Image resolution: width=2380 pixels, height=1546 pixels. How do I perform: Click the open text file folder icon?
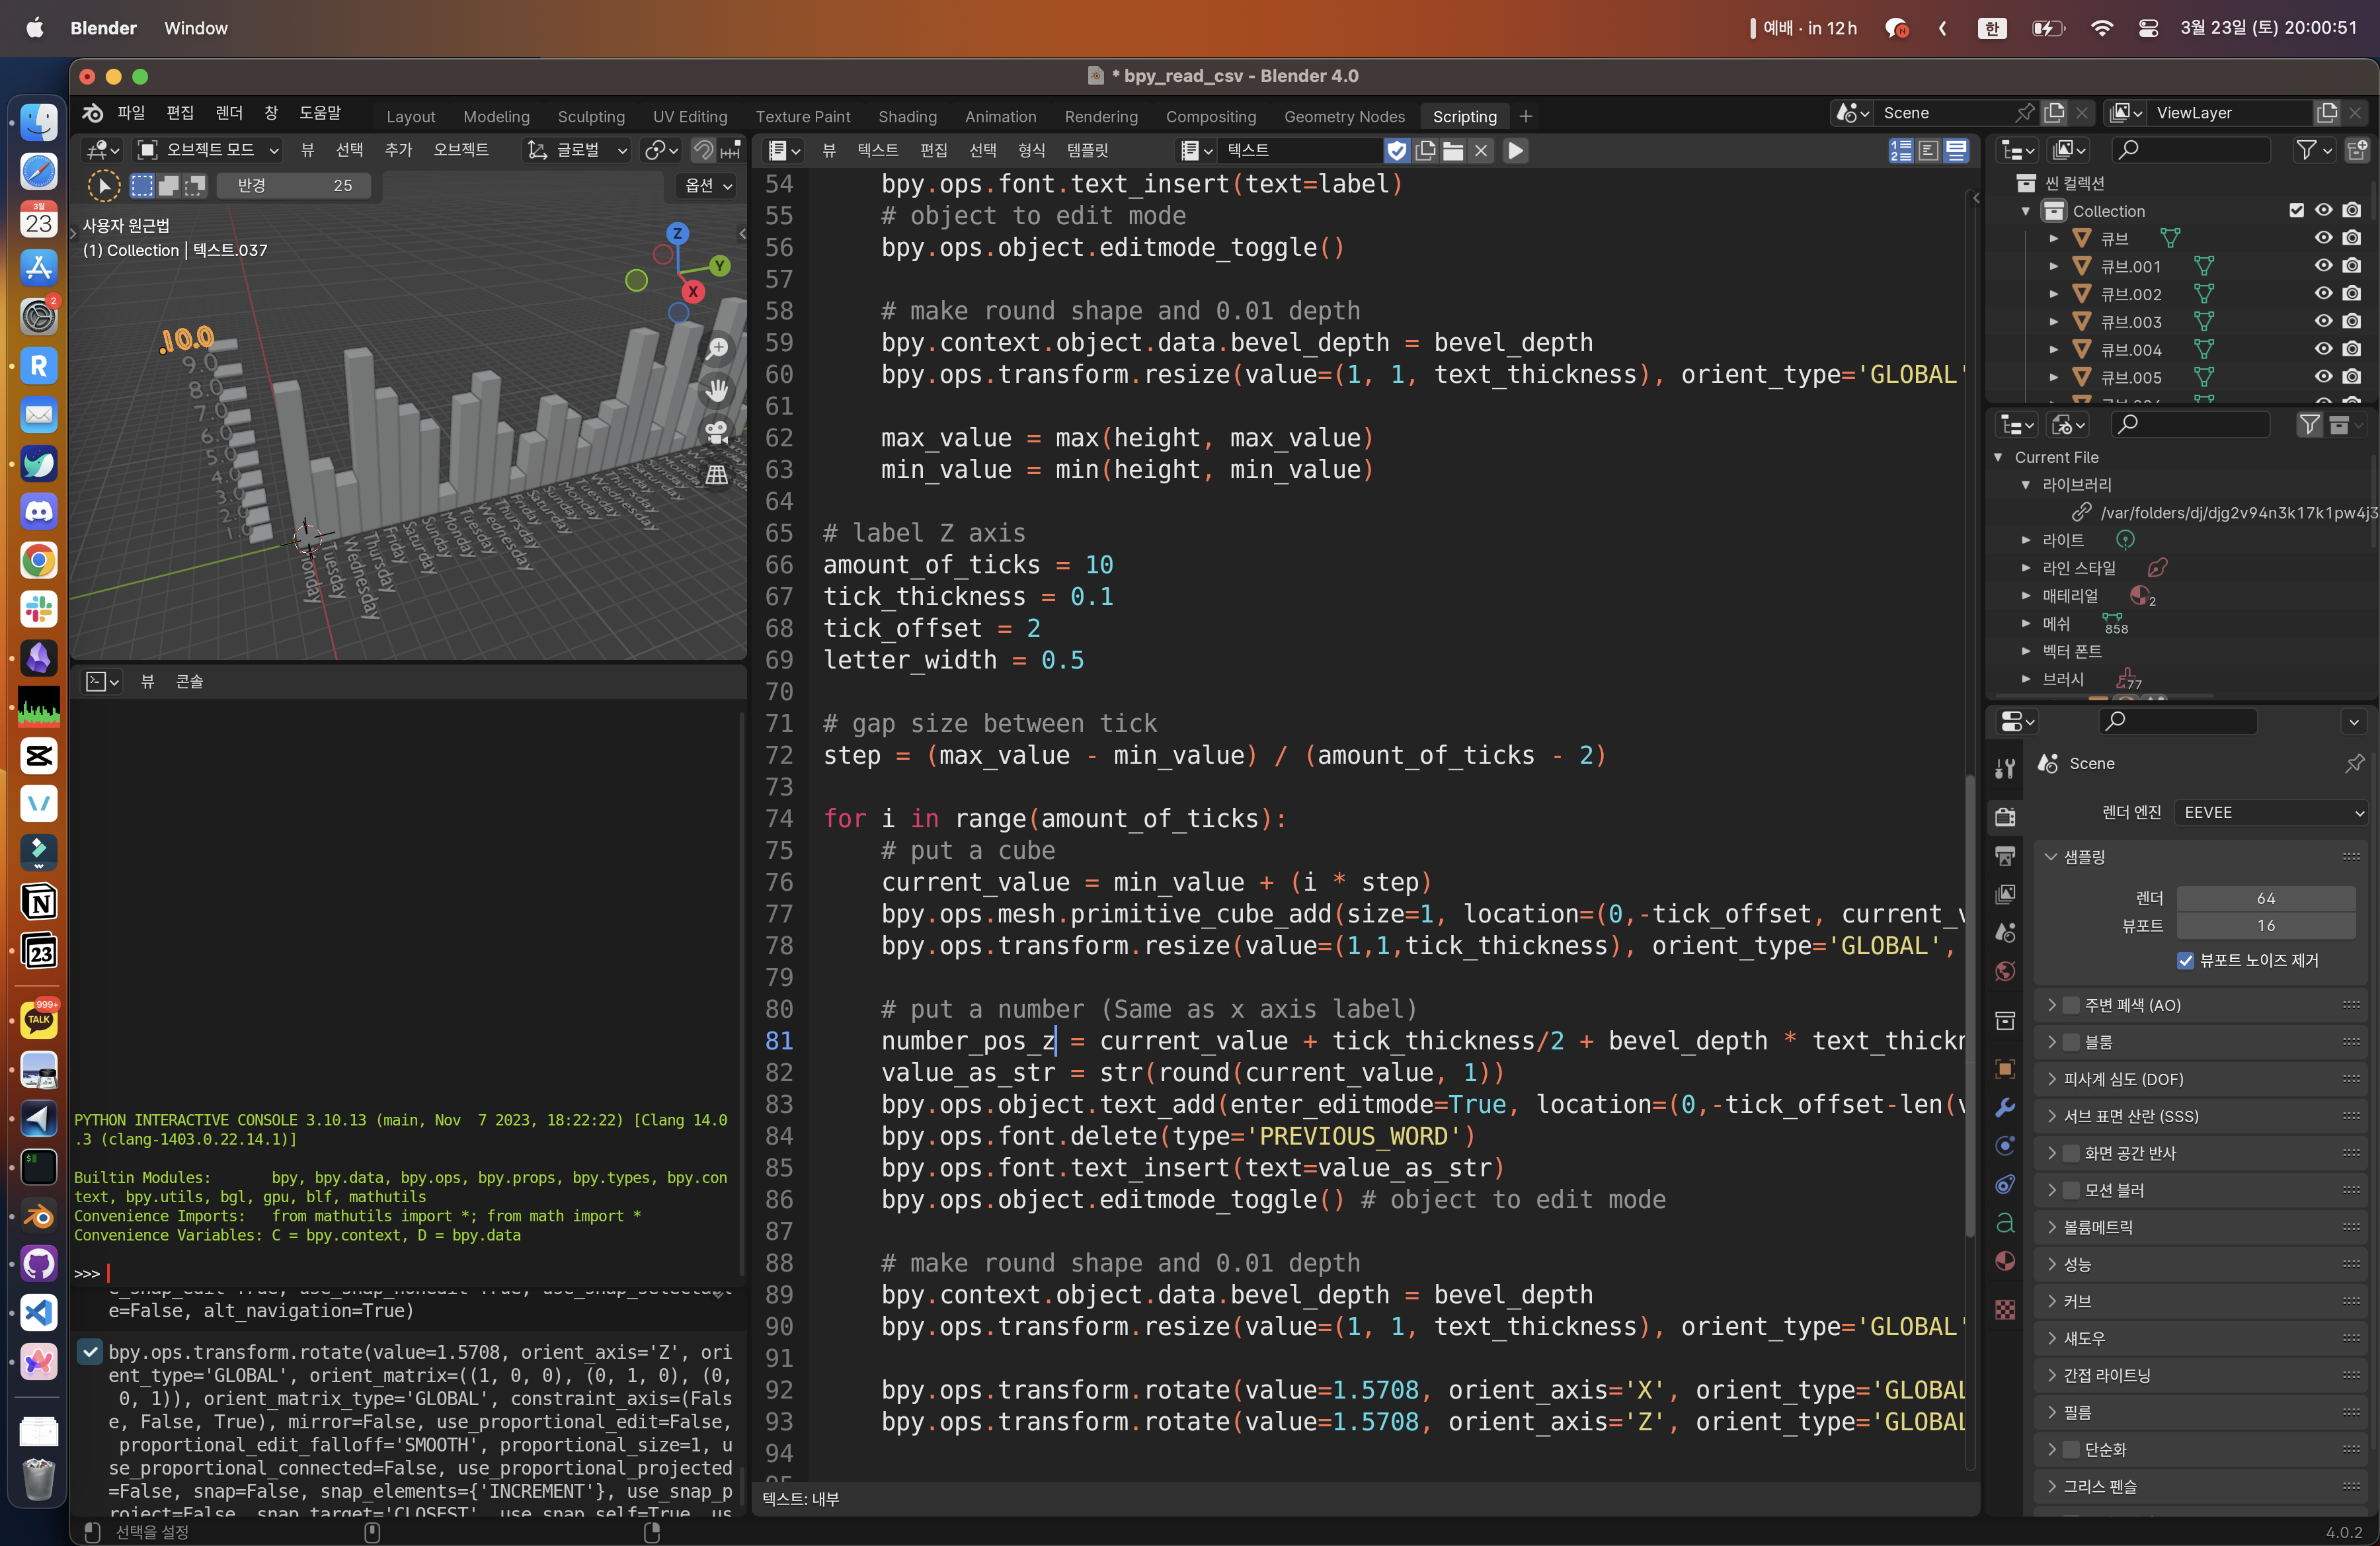[1453, 150]
